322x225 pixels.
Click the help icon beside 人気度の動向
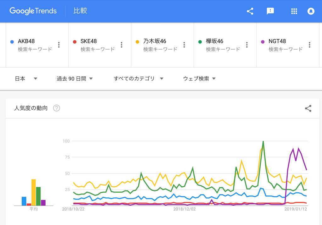tap(57, 108)
